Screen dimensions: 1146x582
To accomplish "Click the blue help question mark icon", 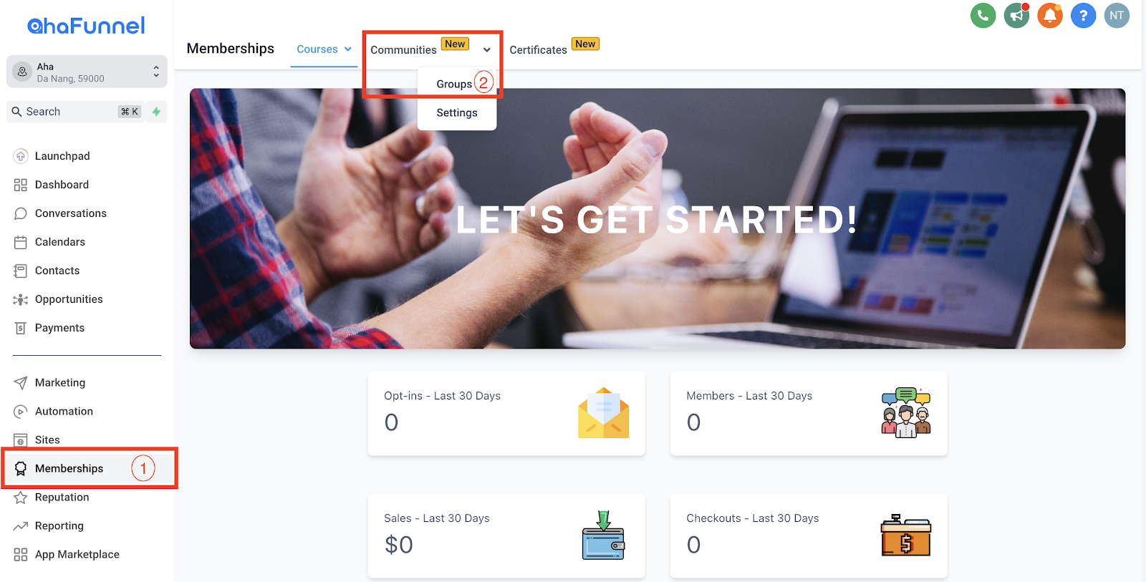I will pyautogui.click(x=1083, y=16).
